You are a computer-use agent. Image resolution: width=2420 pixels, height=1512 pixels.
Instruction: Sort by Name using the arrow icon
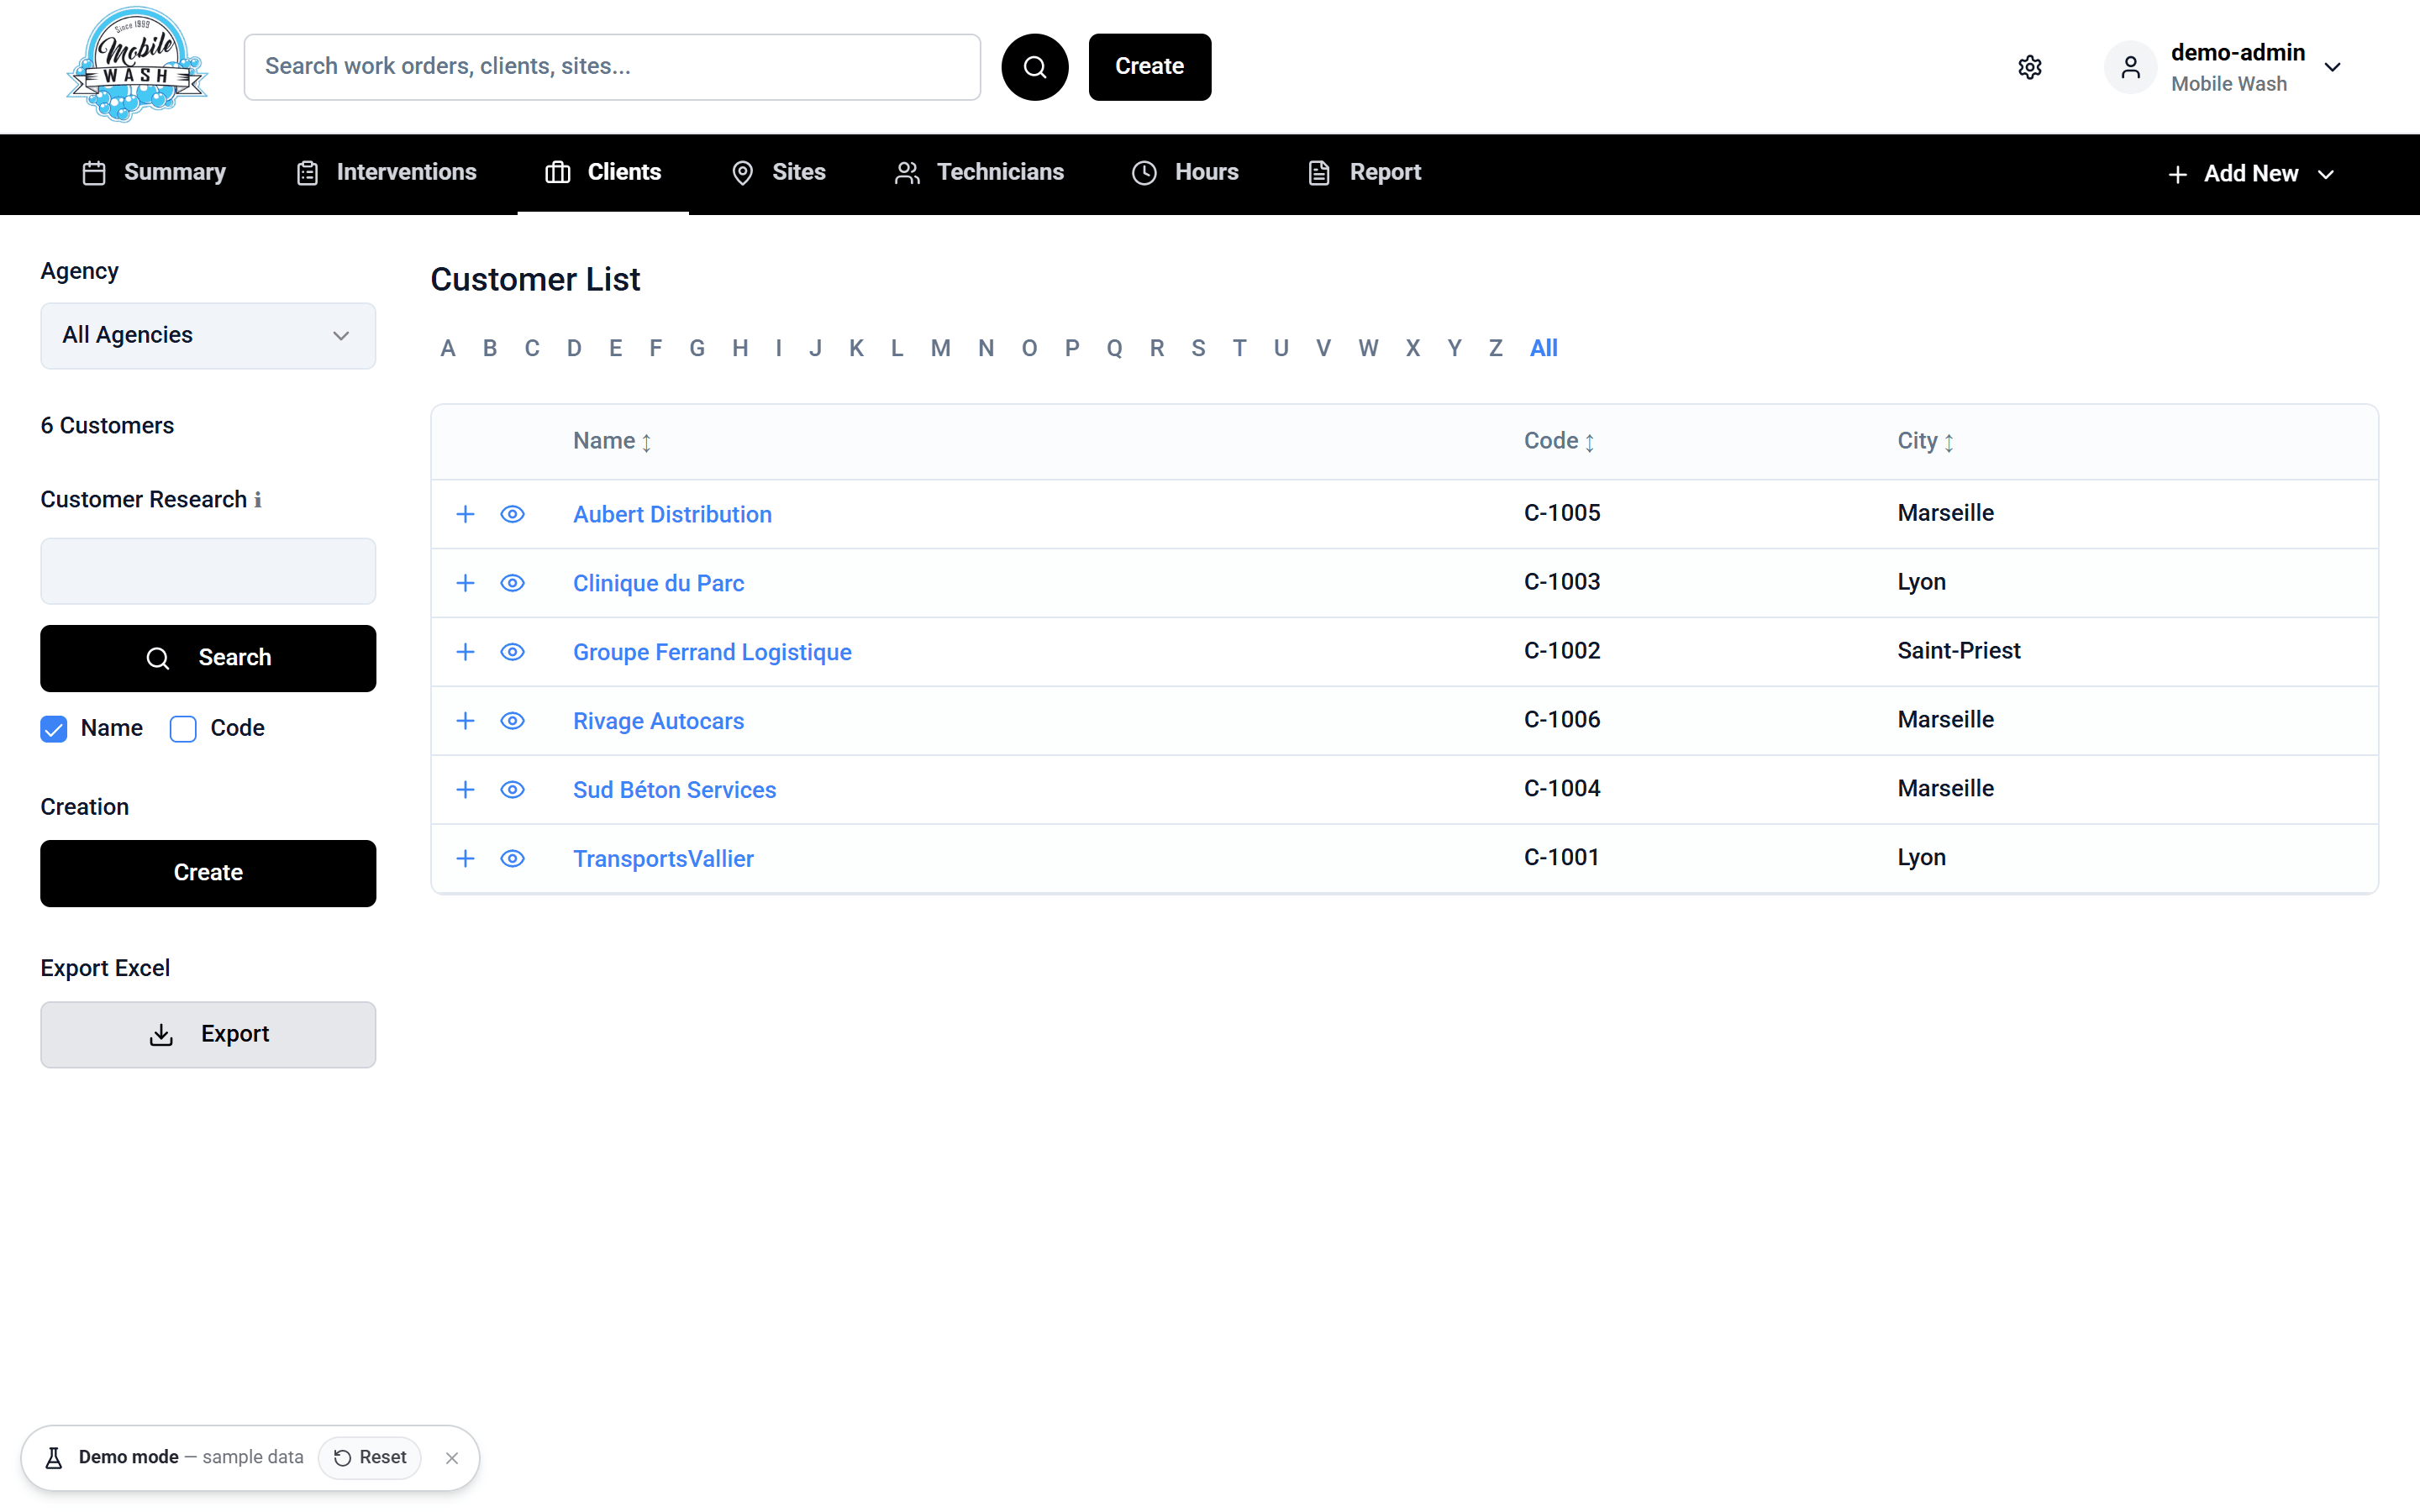pos(646,442)
